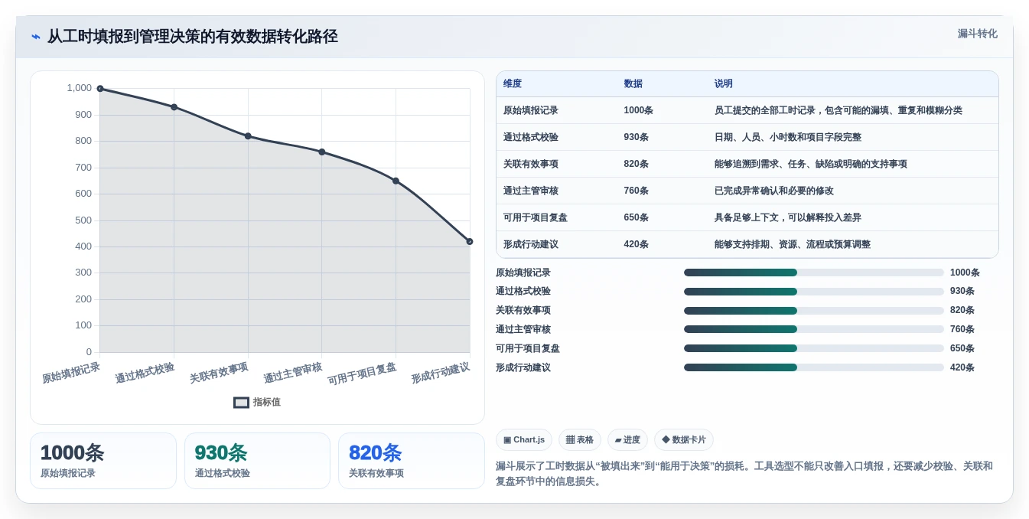The width and height of the screenshot is (1029, 519).
Task: Select the 进度 tag chip
Action: click(627, 439)
